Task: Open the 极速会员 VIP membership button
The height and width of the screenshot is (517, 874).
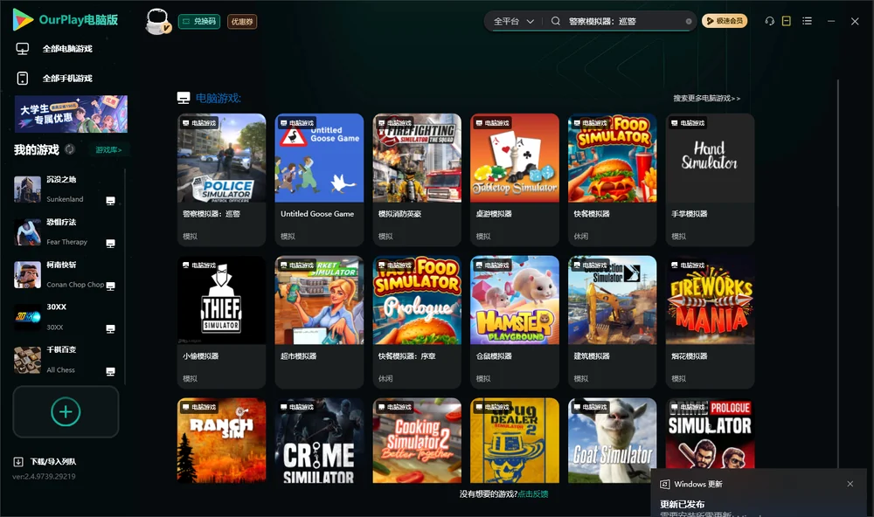Action: click(x=725, y=21)
